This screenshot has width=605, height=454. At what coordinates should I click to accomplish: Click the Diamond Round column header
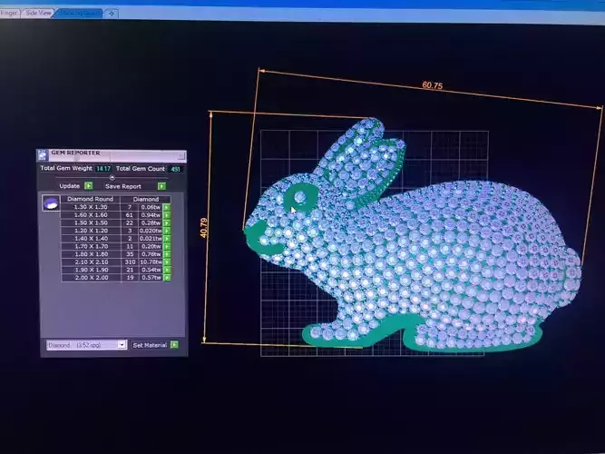[x=91, y=199]
